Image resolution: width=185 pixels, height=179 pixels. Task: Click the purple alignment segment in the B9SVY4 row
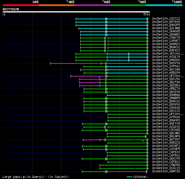point(76,64)
